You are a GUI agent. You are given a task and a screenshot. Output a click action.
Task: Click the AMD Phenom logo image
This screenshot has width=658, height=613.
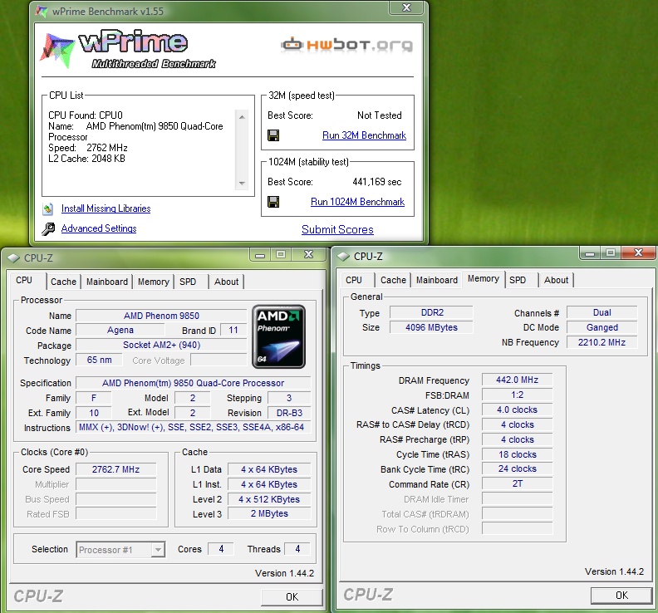[278, 336]
